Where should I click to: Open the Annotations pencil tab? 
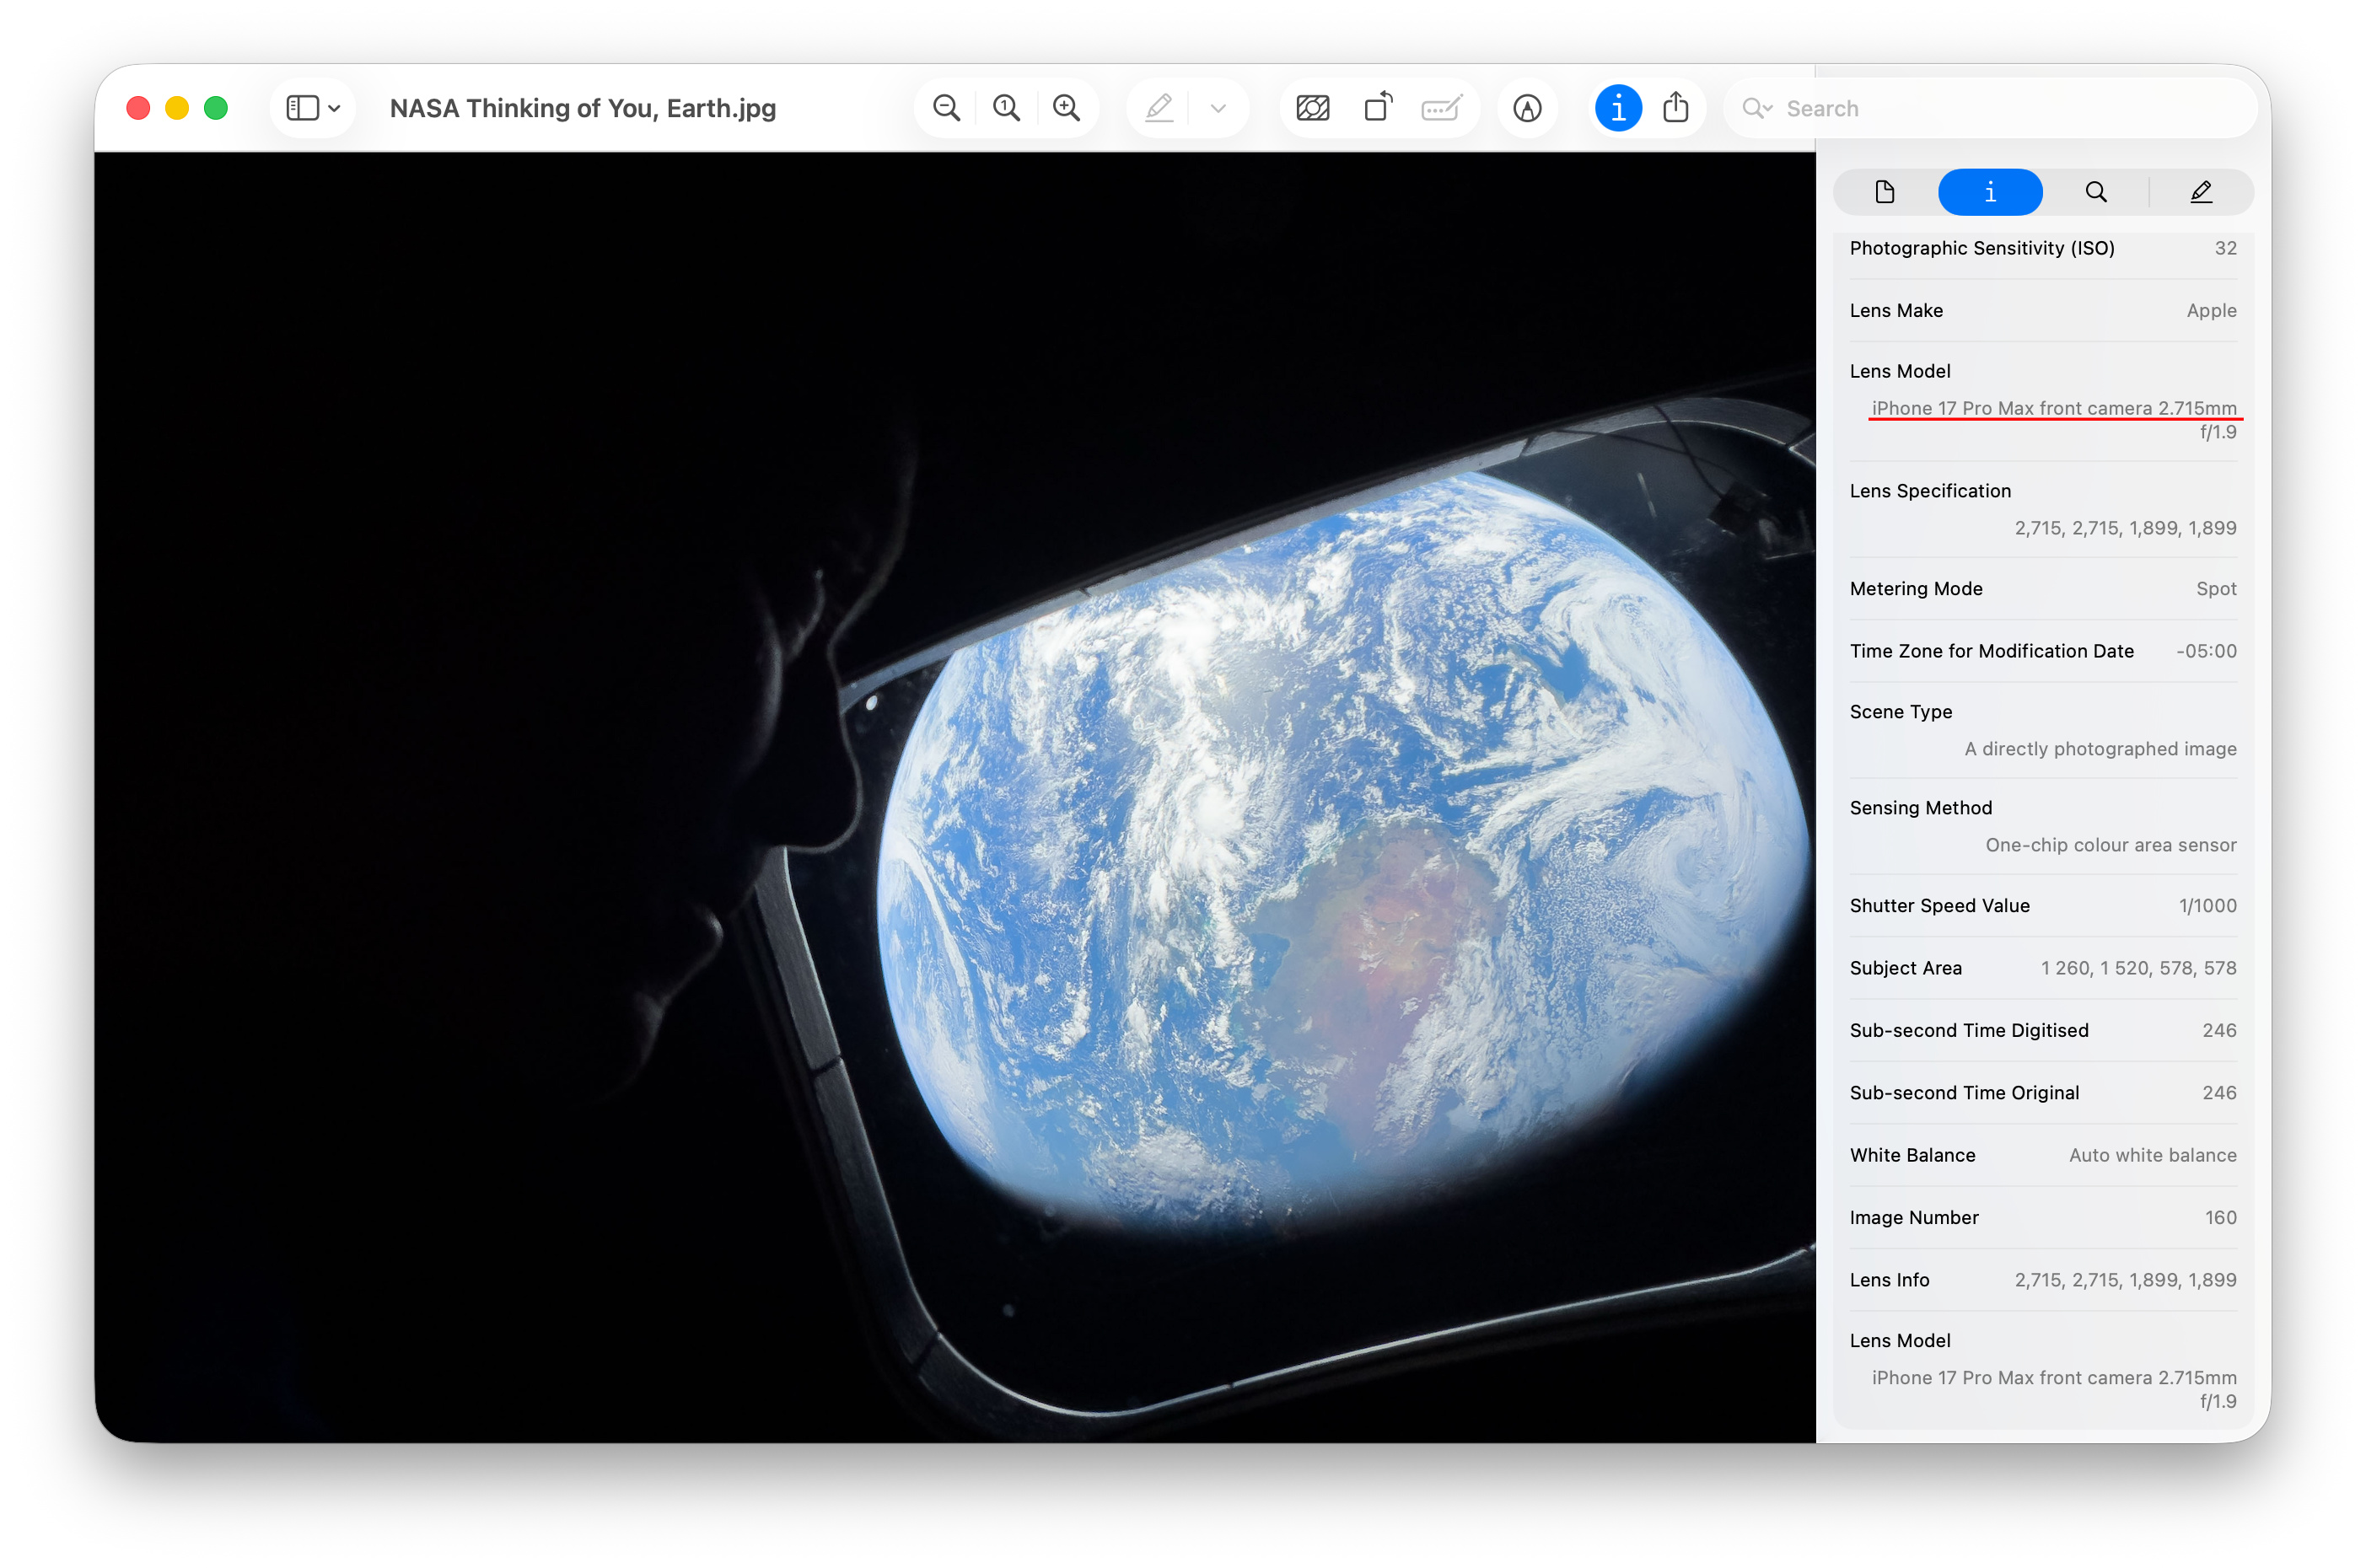2201,192
